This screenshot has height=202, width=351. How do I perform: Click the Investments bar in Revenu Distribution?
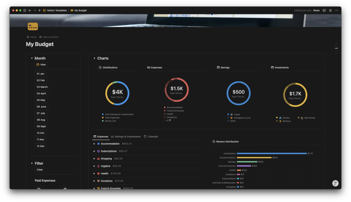point(272,154)
